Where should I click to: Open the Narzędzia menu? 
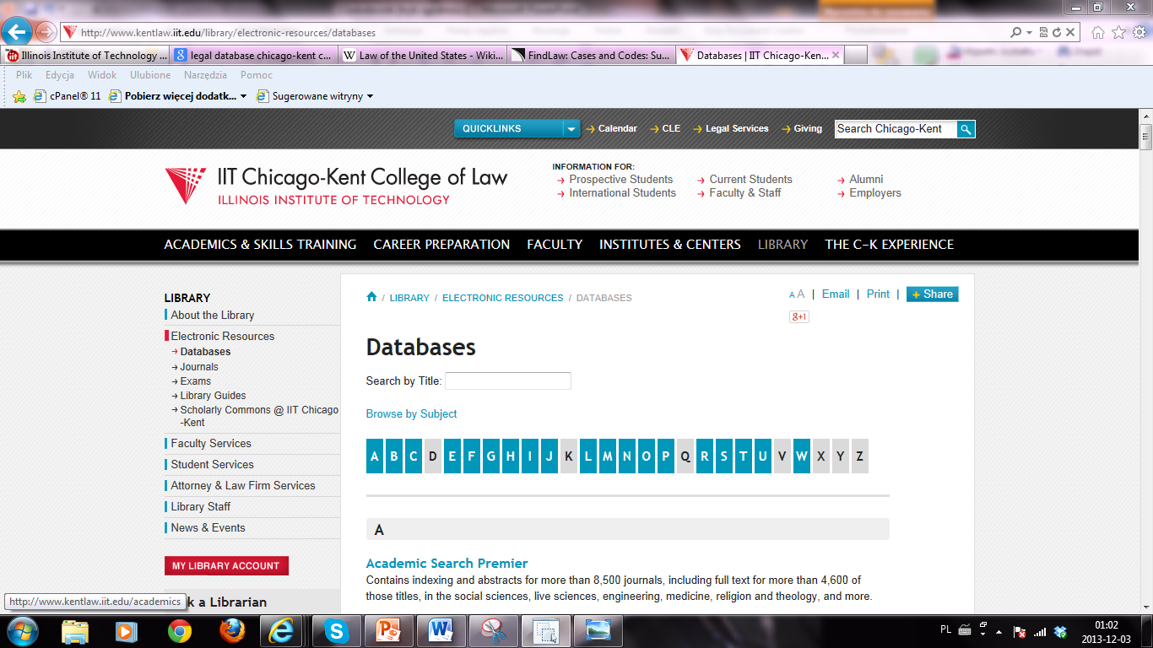coord(205,75)
